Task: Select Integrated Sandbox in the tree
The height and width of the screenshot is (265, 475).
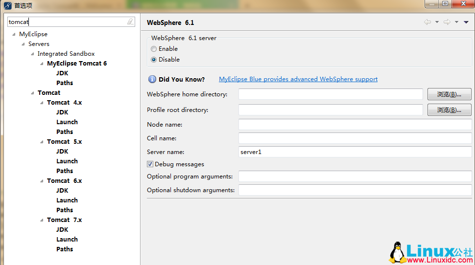Action: [x=66, y=54]
